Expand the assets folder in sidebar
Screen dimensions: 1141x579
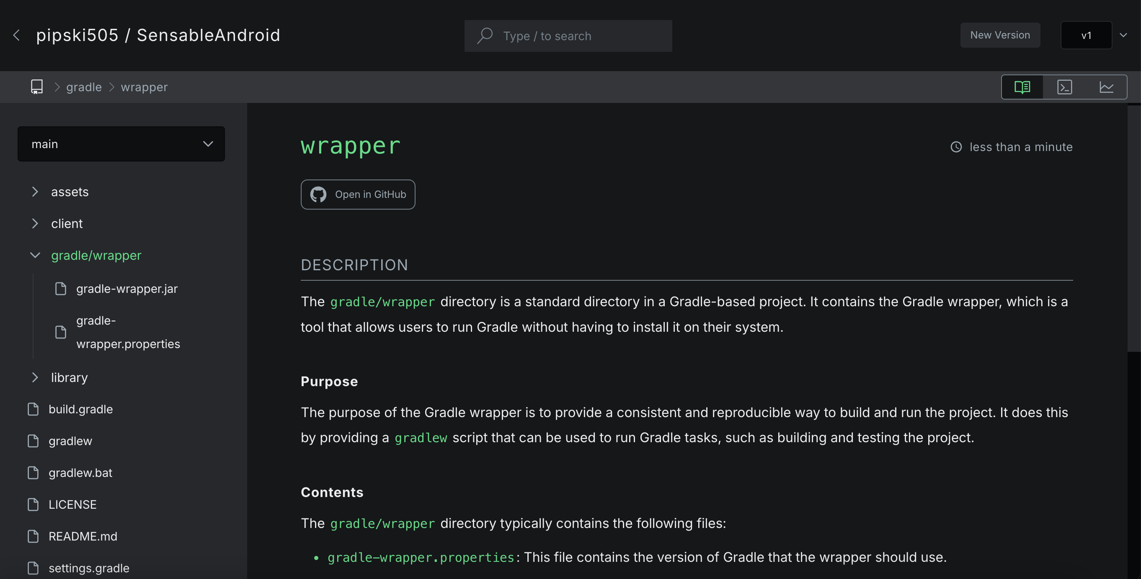click(35, 191)
